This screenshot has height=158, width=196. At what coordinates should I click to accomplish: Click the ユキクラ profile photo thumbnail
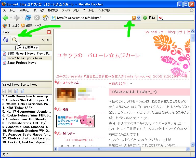coord(66,95)
